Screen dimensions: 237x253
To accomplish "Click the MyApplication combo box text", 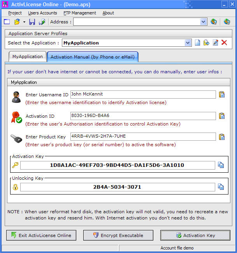I will coord(81,43).
